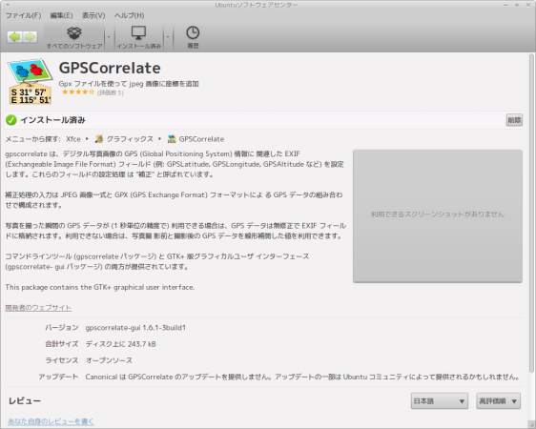
Task: Click the This package contains the GTK+ line
Action: pos(100,287)
